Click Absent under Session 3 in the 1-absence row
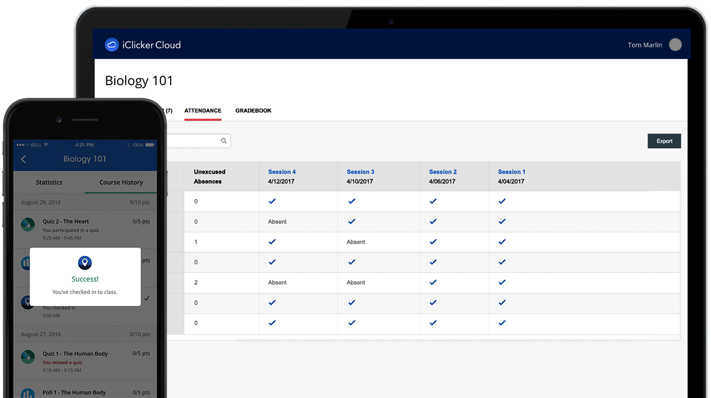The height and width of the screenshot is (398, 711). click(x=356, y=242)
